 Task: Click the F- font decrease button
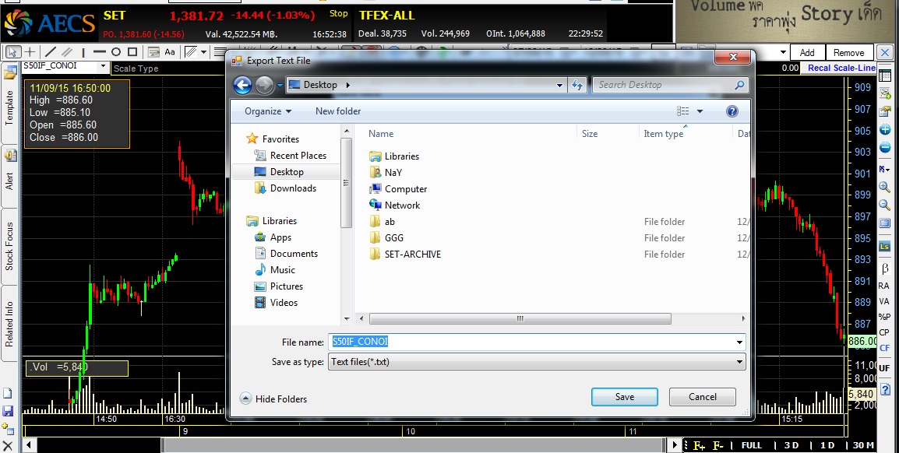click(717, 445)
